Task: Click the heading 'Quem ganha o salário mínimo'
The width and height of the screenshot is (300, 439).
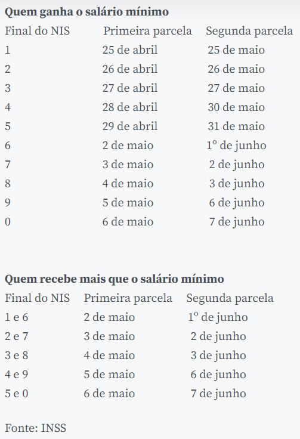Action: (86, 12)
